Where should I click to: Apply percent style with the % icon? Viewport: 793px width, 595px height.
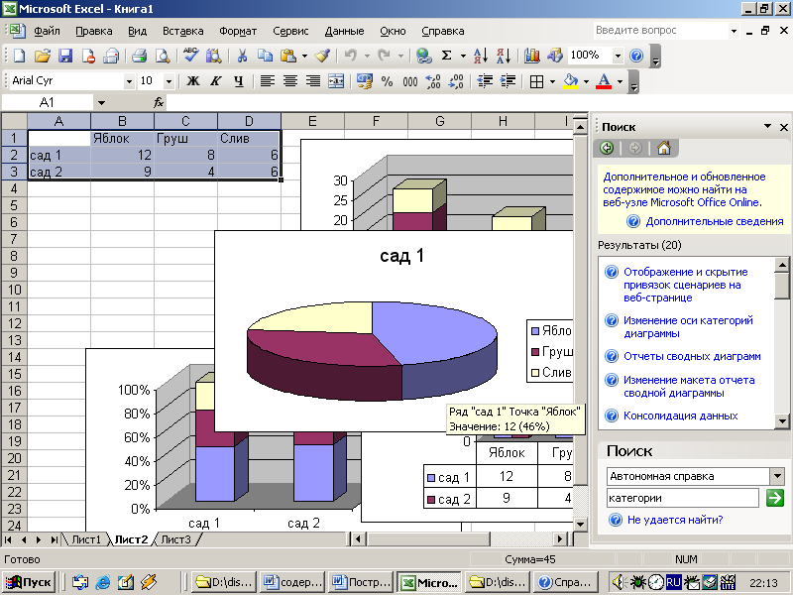click(x=387, y=81)
